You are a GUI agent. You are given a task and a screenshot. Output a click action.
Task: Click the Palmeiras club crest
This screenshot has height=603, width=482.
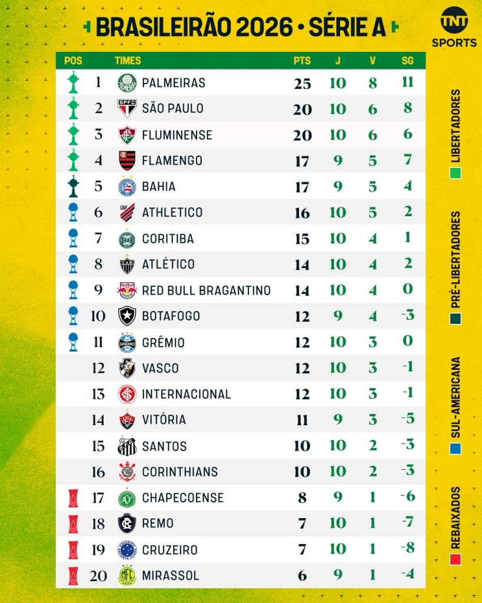(x=127, y=83)
